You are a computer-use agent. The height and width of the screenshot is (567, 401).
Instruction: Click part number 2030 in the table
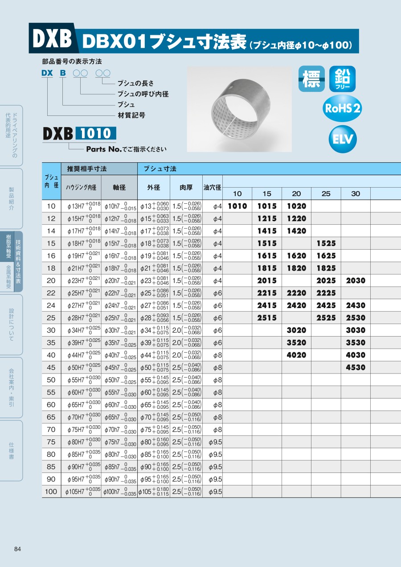[x=356, y=281]
